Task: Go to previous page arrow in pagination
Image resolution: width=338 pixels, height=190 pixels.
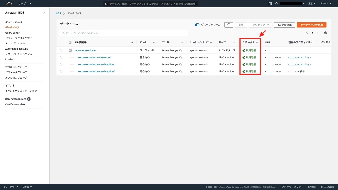Action: click(x=307, y=33)
